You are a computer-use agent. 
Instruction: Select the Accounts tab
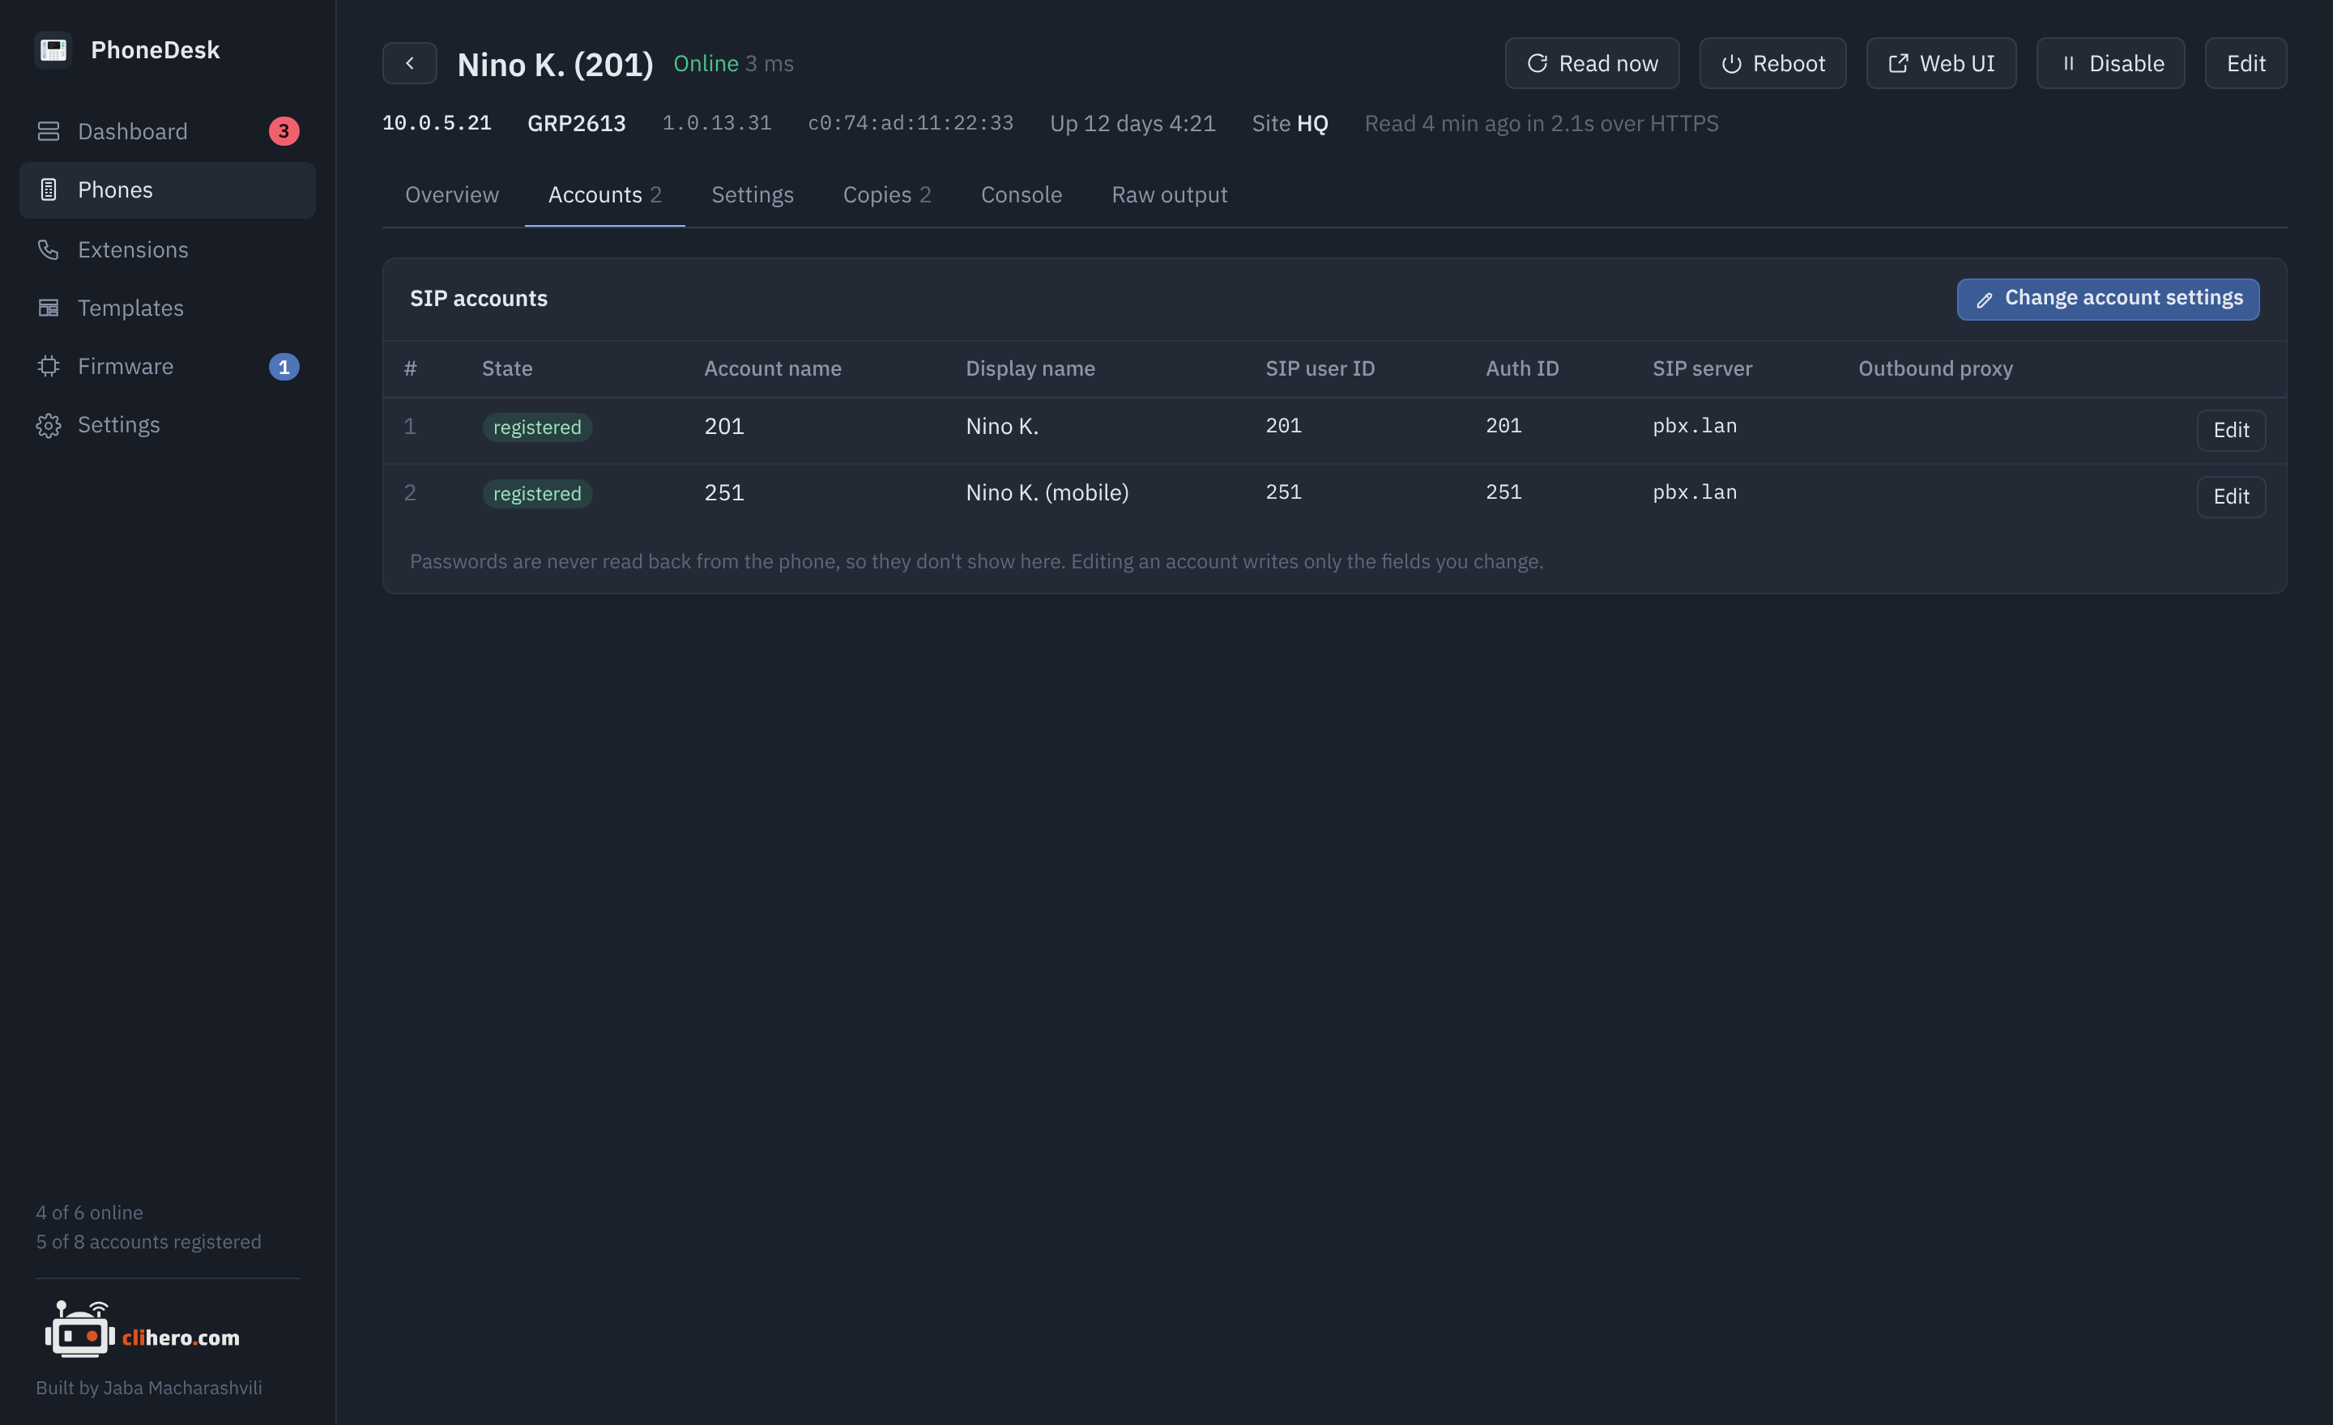tap(604, 195)
